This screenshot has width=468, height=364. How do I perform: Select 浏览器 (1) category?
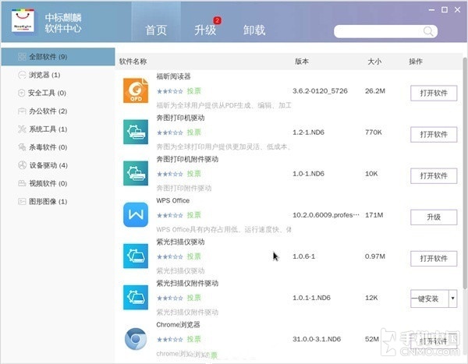coord(58,75)
